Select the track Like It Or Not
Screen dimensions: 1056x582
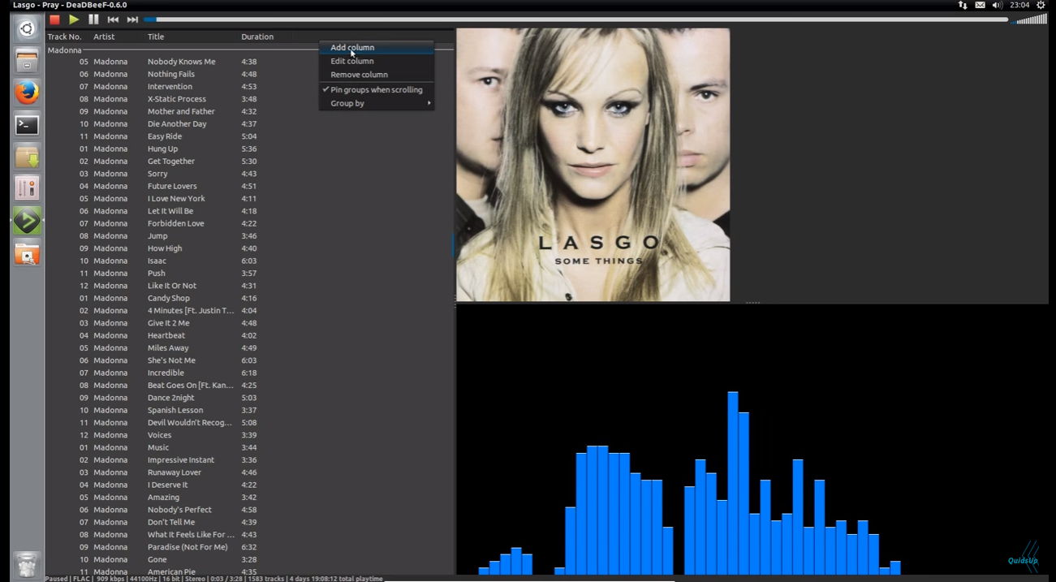(x=249, y=286)
